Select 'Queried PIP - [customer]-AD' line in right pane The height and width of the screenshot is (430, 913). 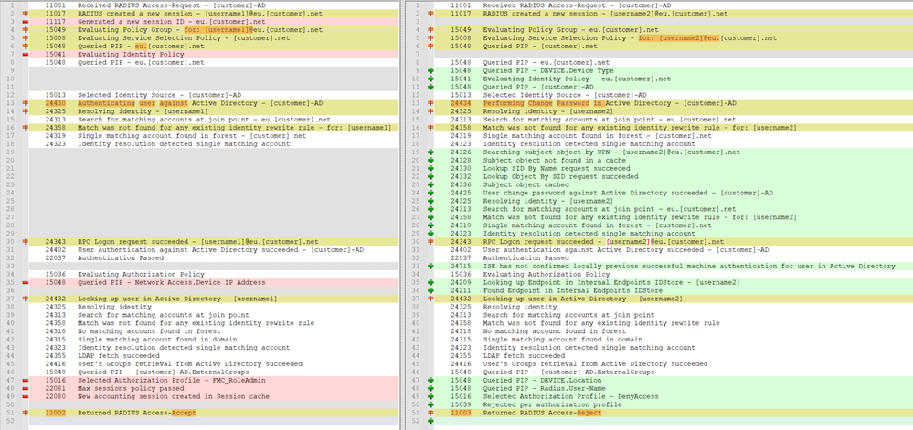pos(674,87)
